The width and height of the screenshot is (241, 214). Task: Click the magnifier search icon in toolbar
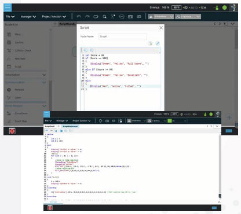coord(104,17)
